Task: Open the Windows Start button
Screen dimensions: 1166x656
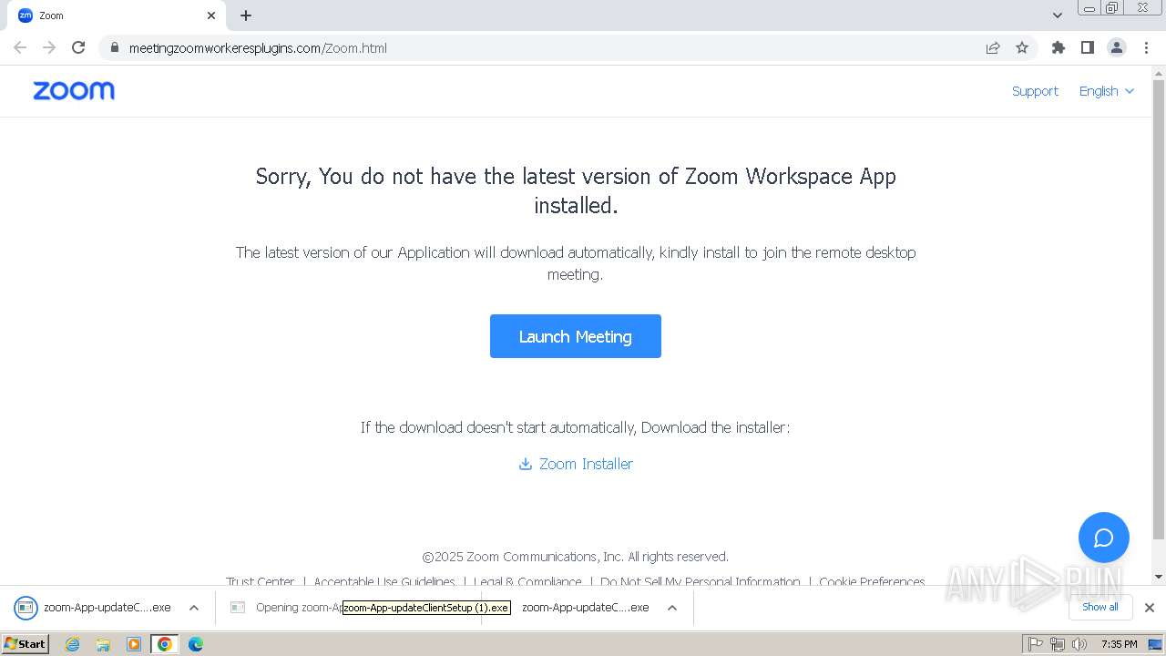Action: pos(26,644)
